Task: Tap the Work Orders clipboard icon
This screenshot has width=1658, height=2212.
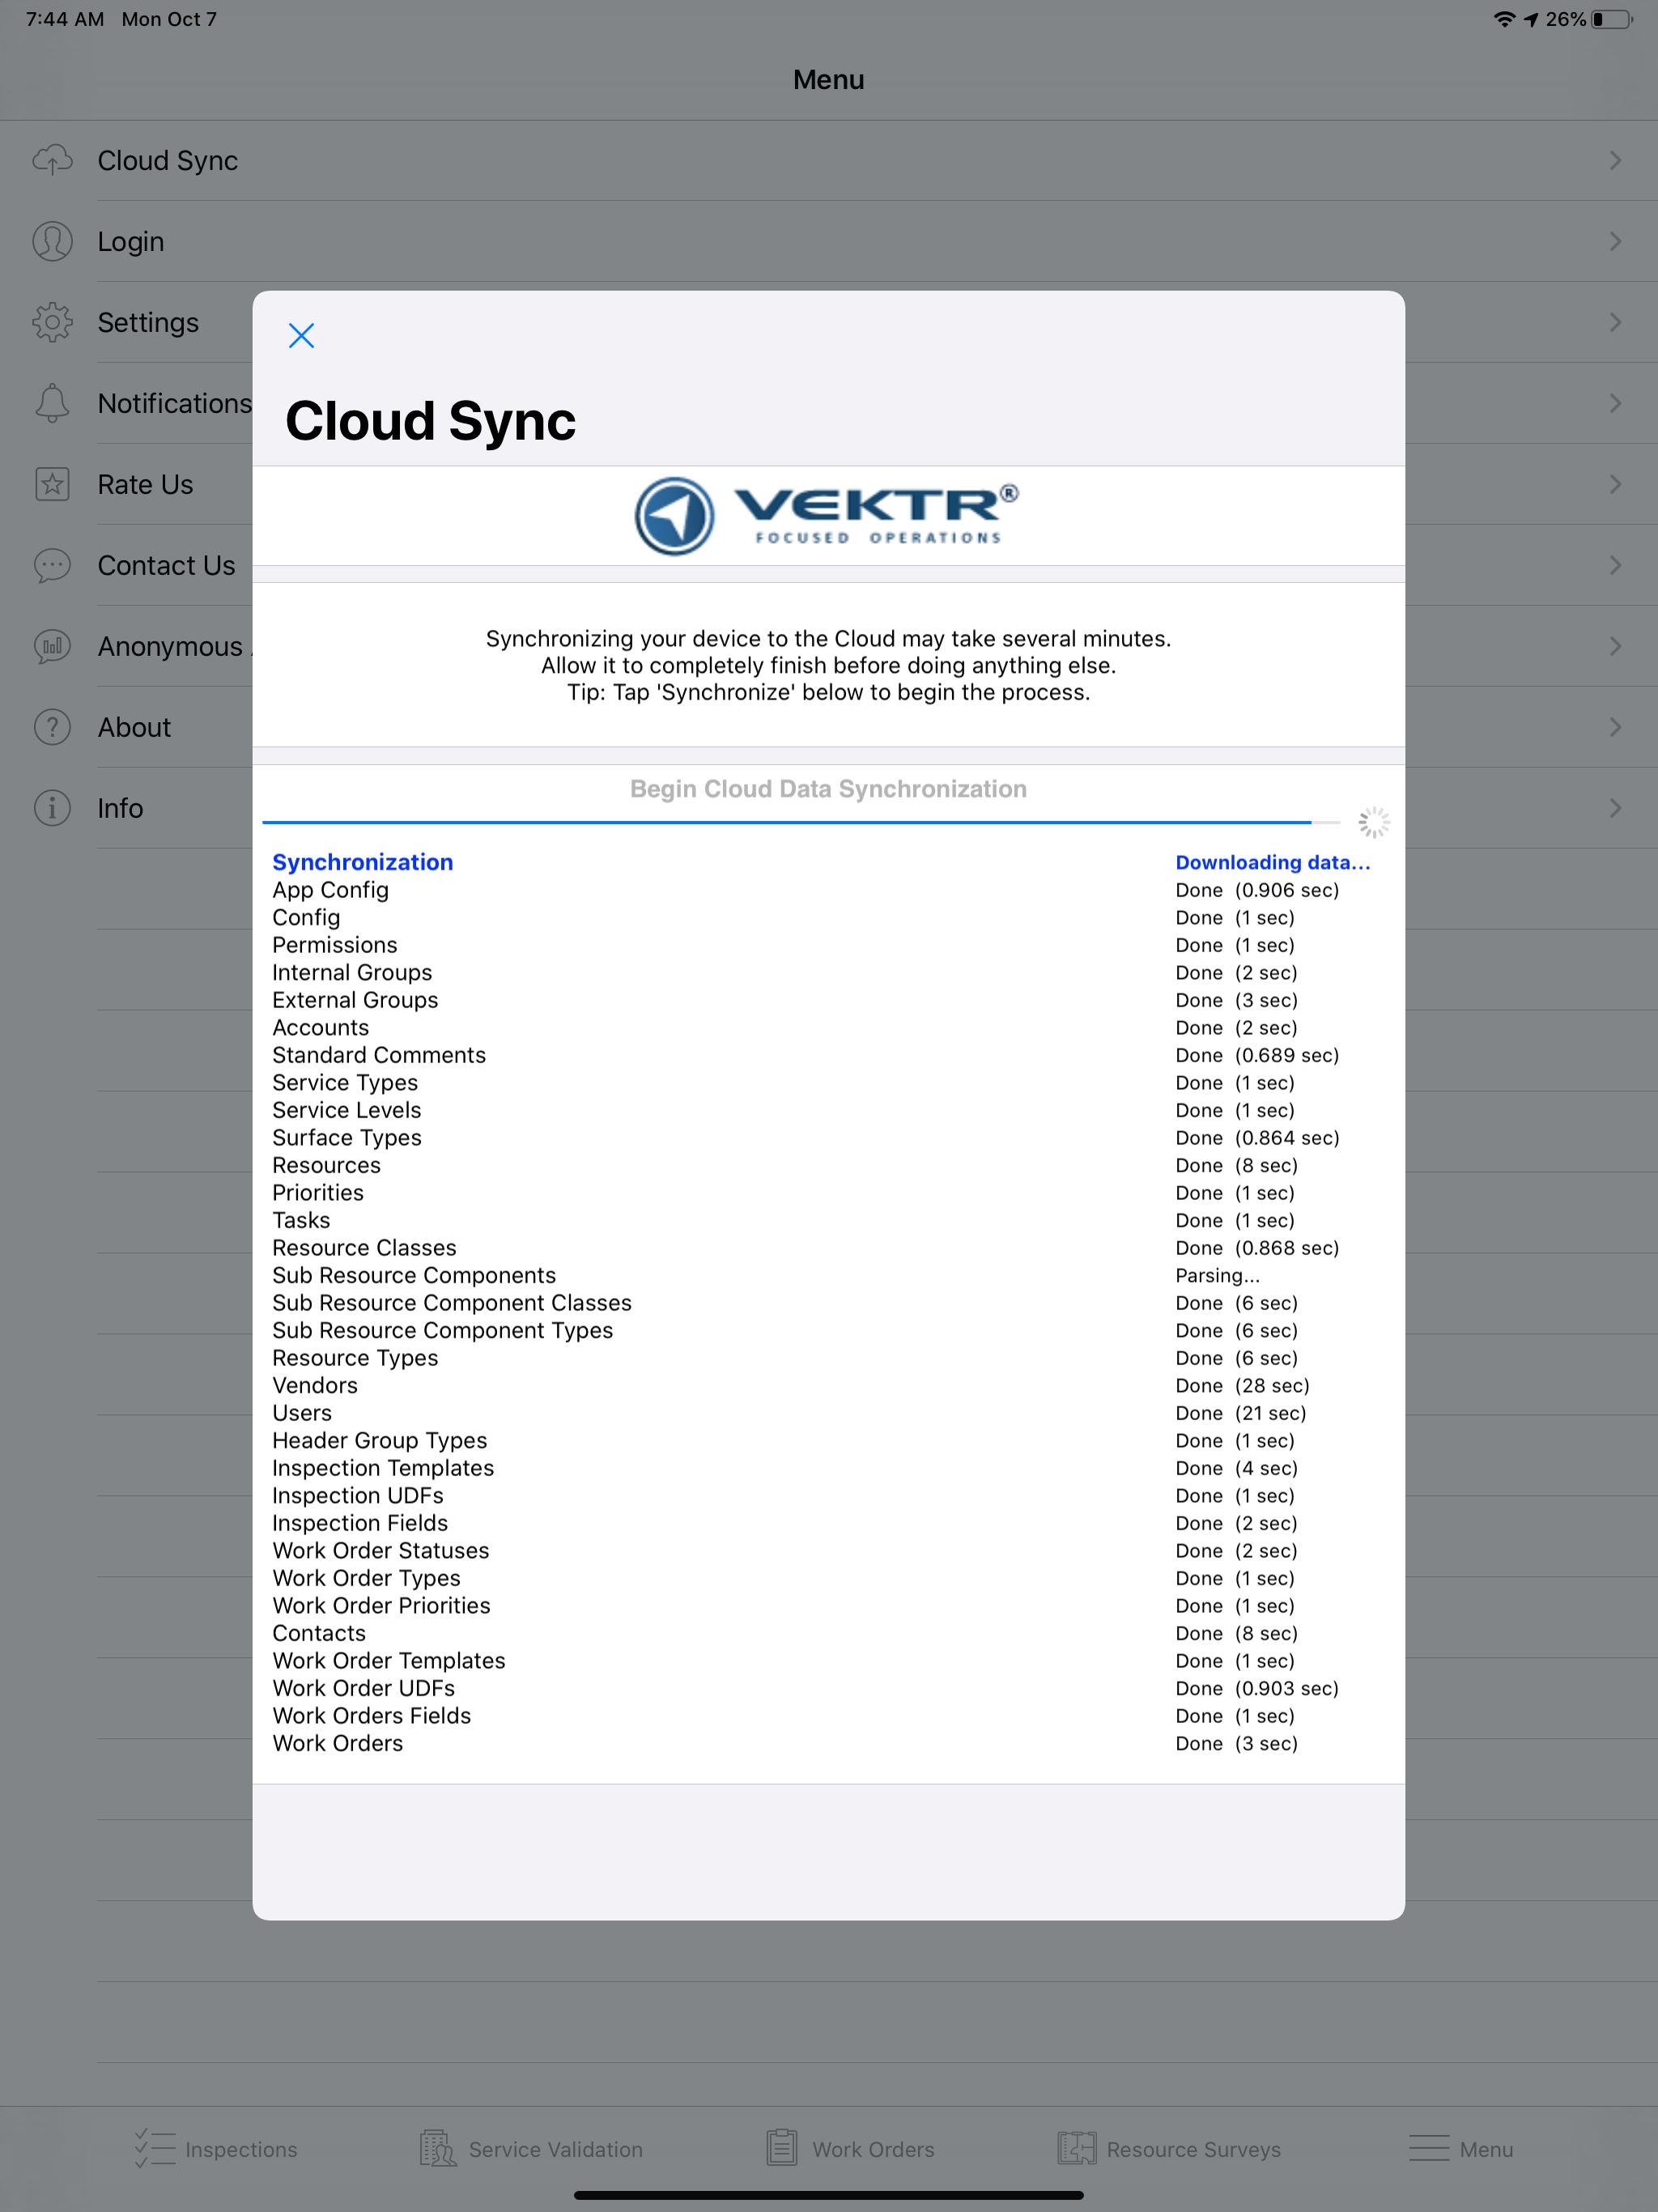Action: [x=782, y=2148]
